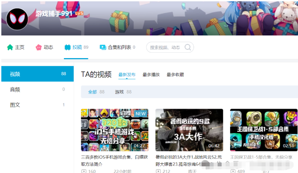The image size is (298, 173).
Task: Open video title 三百多款iOS手机游戏合集
Action: coord(115,161)
